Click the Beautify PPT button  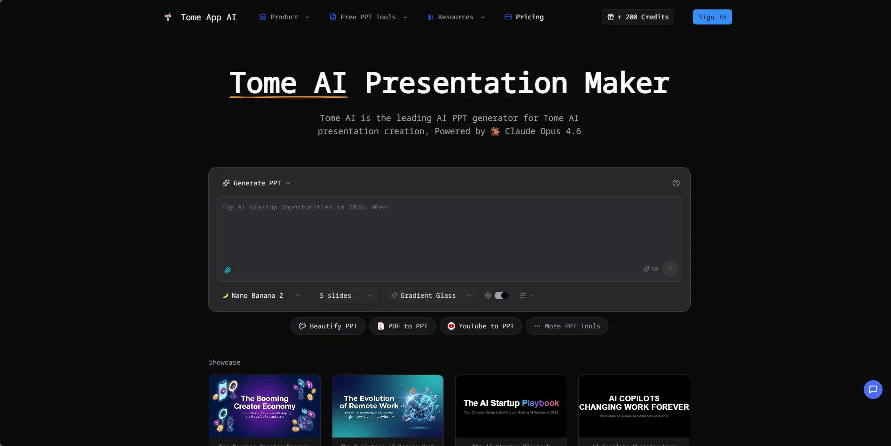(x=328, y=326)
